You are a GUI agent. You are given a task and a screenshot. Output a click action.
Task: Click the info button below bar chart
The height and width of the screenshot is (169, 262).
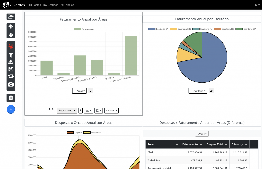tap(80, 110)
